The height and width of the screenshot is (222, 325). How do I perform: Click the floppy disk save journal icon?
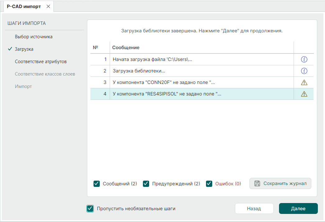[x=257, y=183]
